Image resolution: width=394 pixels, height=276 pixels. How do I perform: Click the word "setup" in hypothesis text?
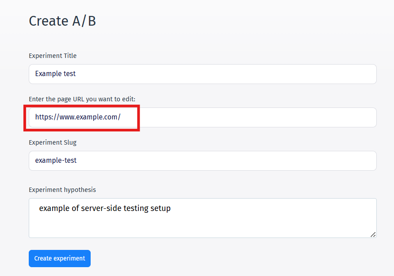click(x=161, y=208)
